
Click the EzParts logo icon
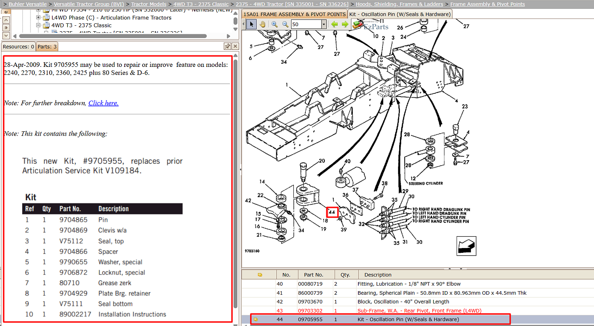coord(358,25)
